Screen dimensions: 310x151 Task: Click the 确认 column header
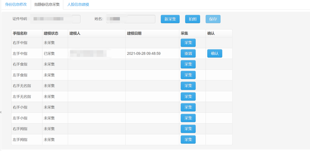tap(219, 33)
